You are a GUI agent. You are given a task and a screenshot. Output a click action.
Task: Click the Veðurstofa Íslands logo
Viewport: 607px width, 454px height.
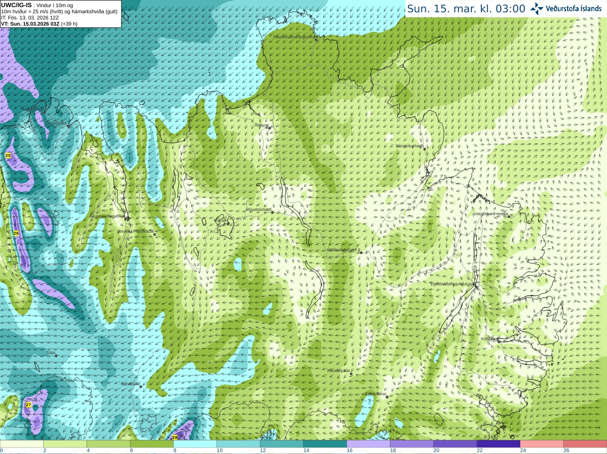click(x=566, y=9)
